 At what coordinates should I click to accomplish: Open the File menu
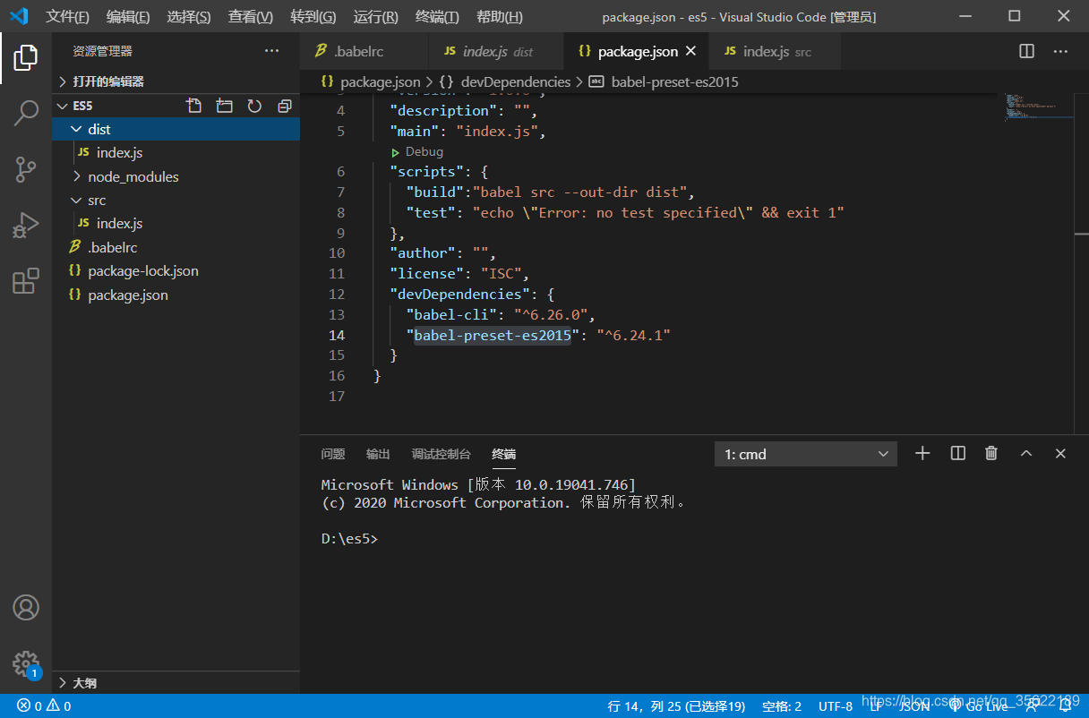67,17
